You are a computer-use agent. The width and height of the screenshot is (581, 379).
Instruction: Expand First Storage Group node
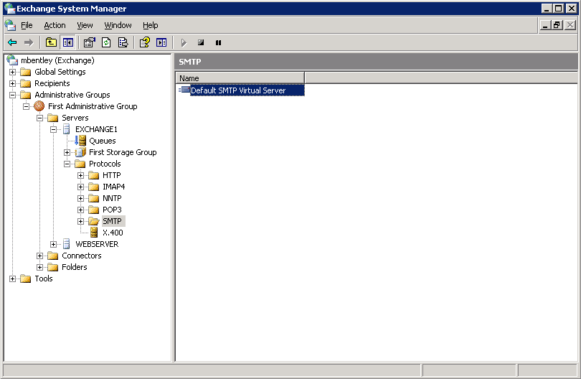point(67,152)
